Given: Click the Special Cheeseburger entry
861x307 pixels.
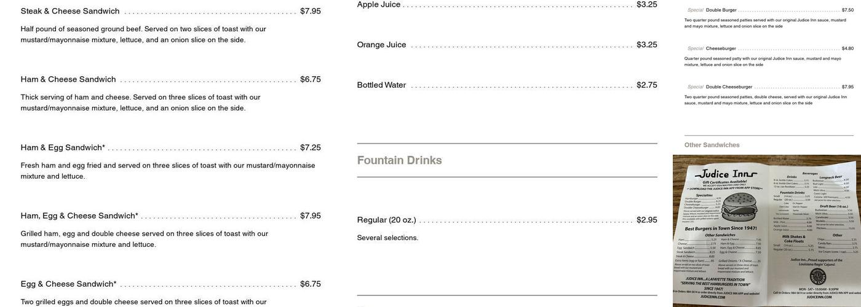Looking at the screenshot, I should [720, 49].
